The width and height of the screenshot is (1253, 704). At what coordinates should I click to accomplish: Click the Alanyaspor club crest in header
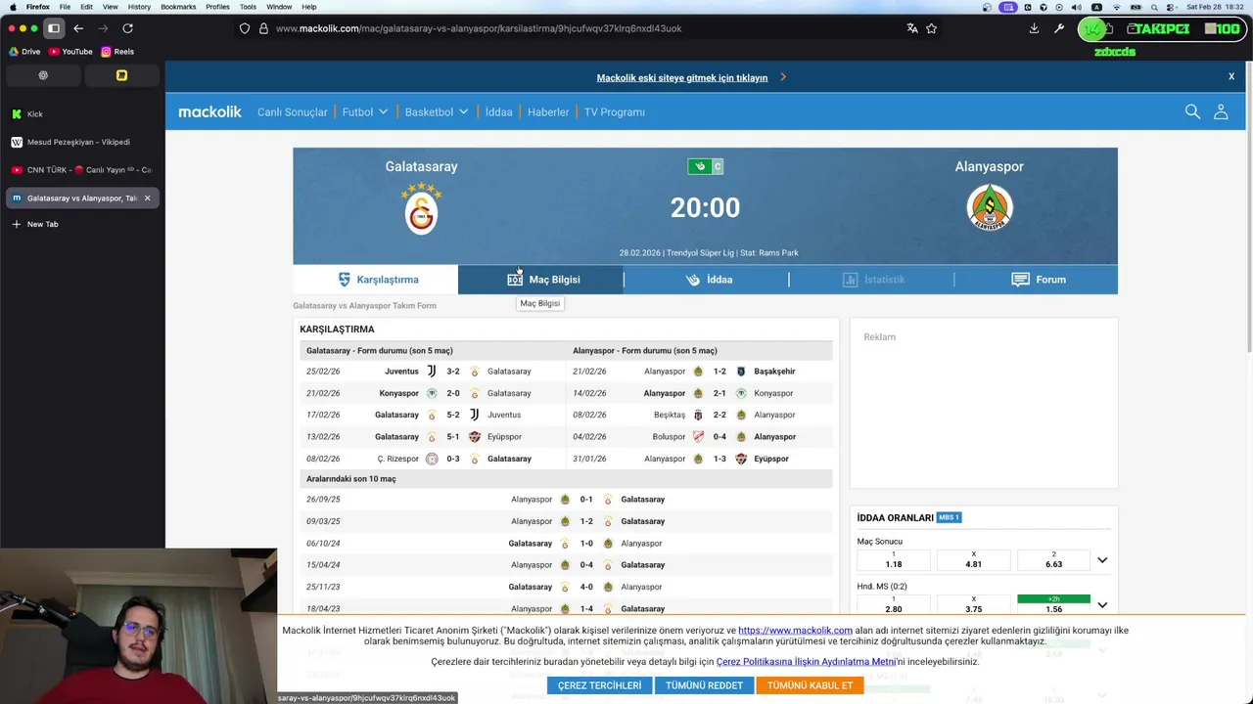pyautogui.click(x=990, y=207)
